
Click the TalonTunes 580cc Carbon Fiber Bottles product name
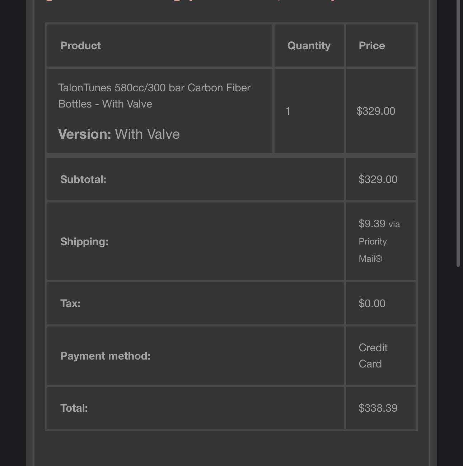click(x=154, y=96)
